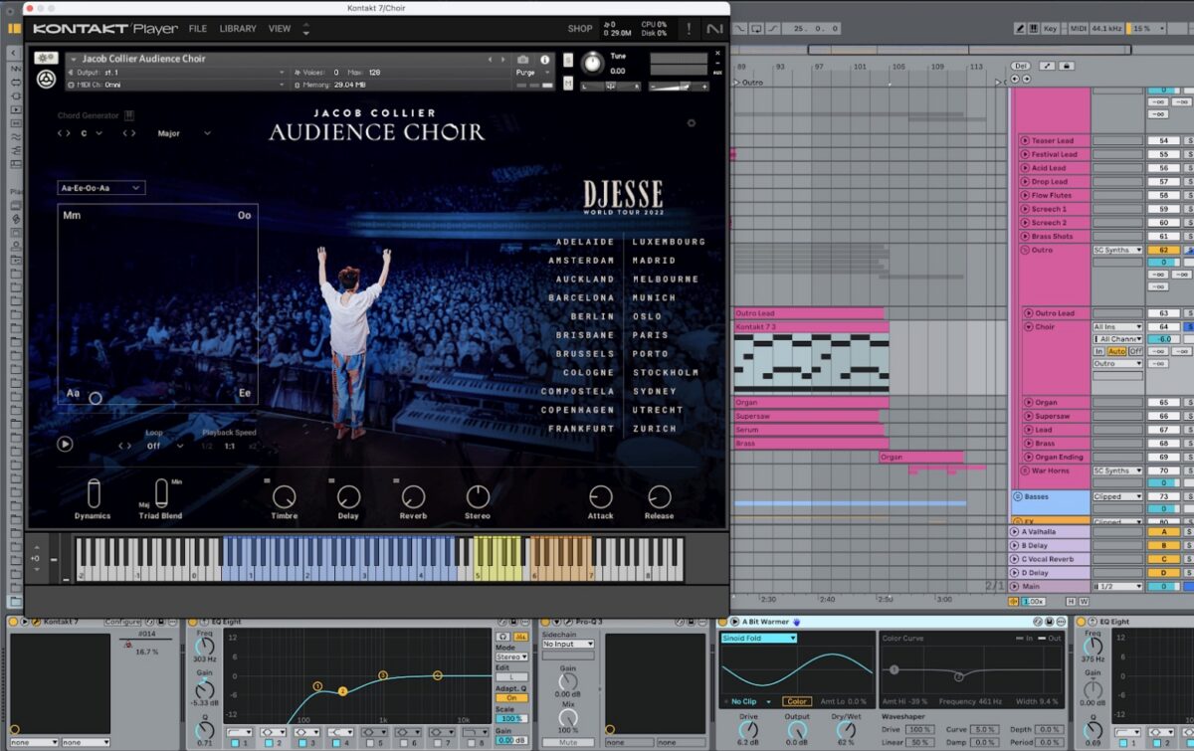
Task: Click the vowel pad position circle handle
Action: [96, 398]
